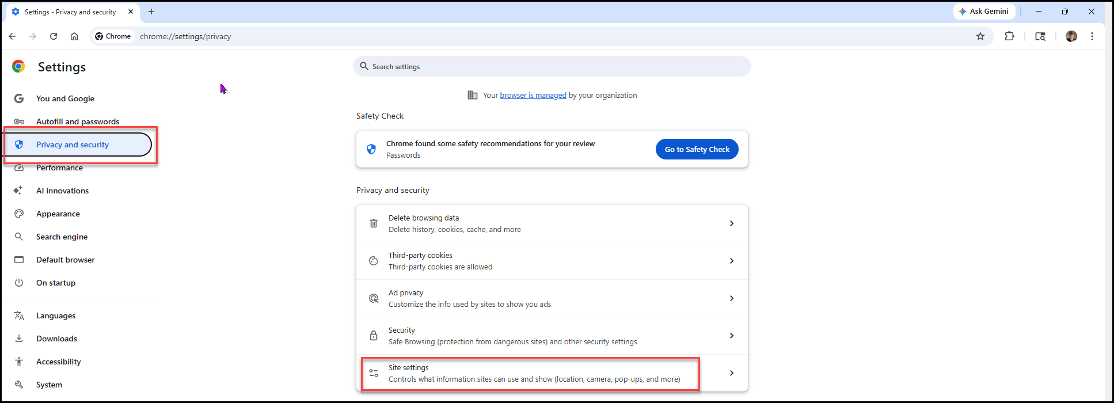Image resolution: width=1114 pixels, height=403 pixels.
Task: Open the Appearance settings section
Action: tap(58, 214)
